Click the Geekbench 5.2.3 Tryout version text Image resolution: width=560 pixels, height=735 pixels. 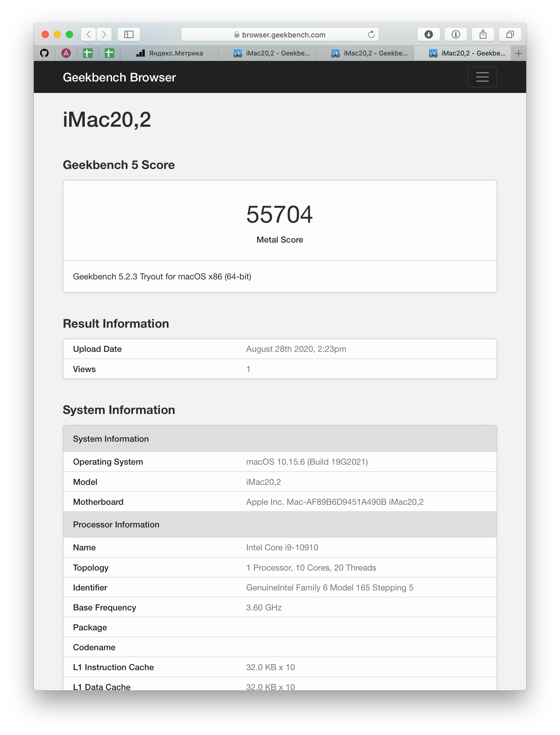(x=162, y=277)
